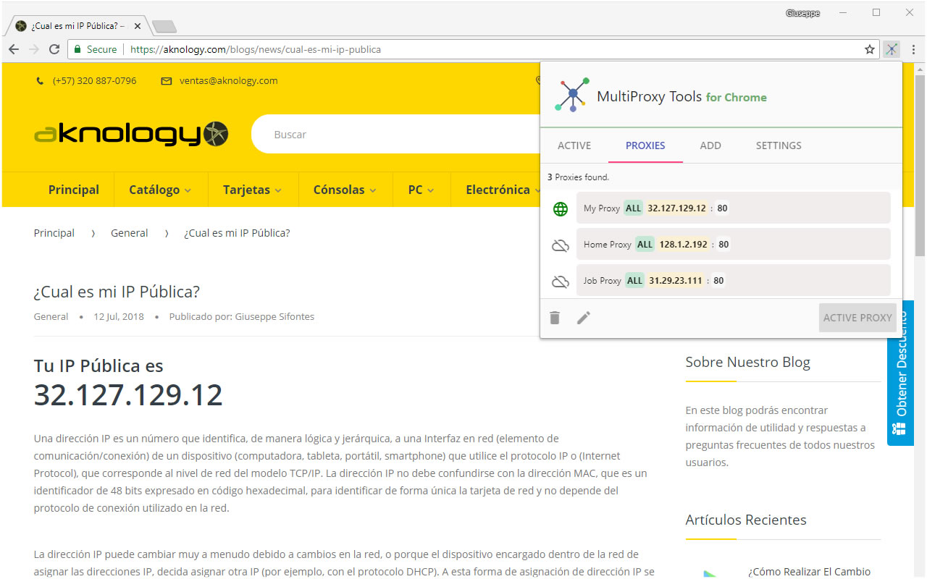
Task: Open the SETTINGS tab
Action: pos(779,145)
